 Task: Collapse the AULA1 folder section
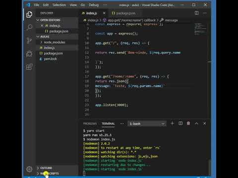[57, 37]
